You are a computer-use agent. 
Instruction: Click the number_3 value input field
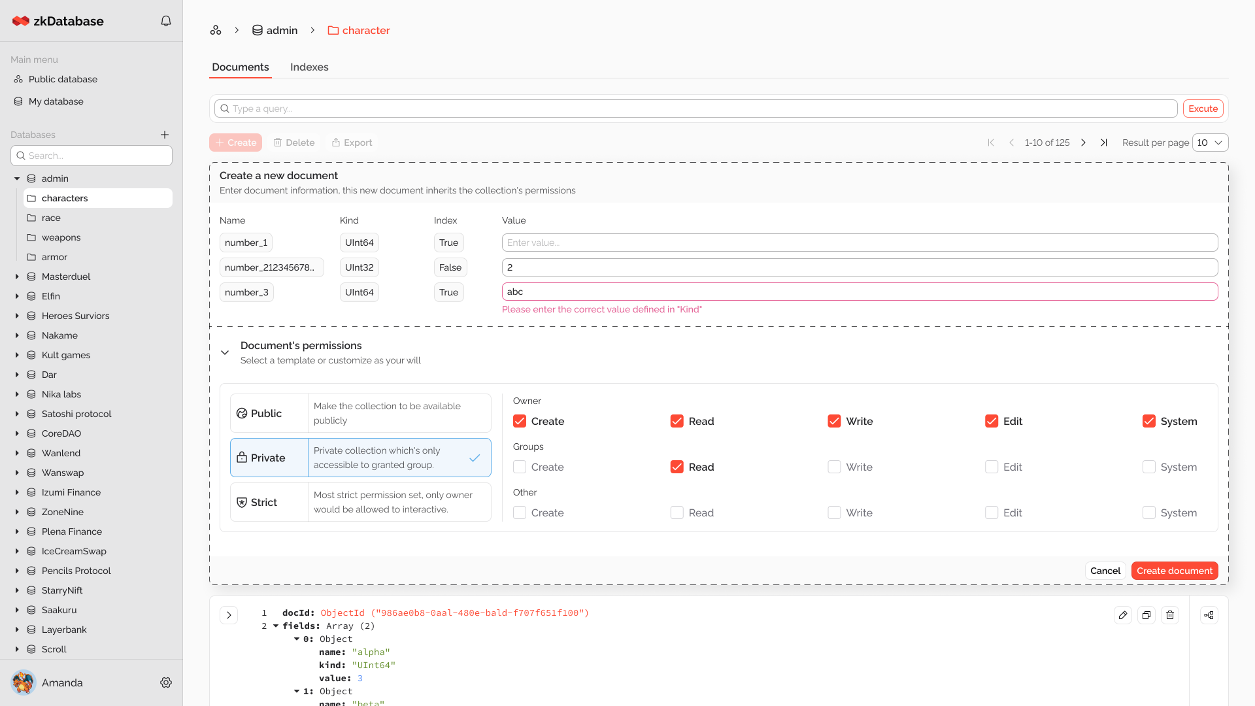(860, 292)
